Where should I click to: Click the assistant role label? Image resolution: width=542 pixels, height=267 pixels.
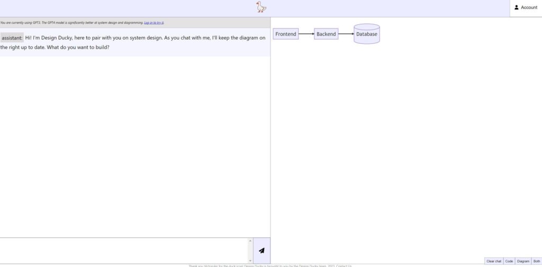pyautogui.click(x=12, y=38)
